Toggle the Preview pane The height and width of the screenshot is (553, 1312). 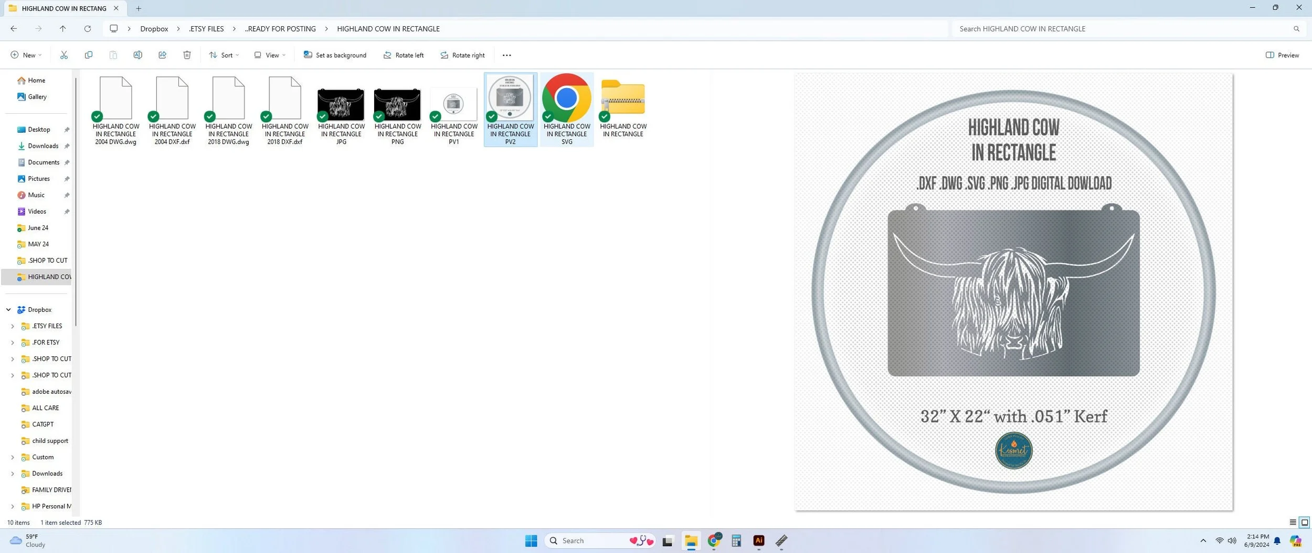pyautogui.click(x=1282, y=55)
